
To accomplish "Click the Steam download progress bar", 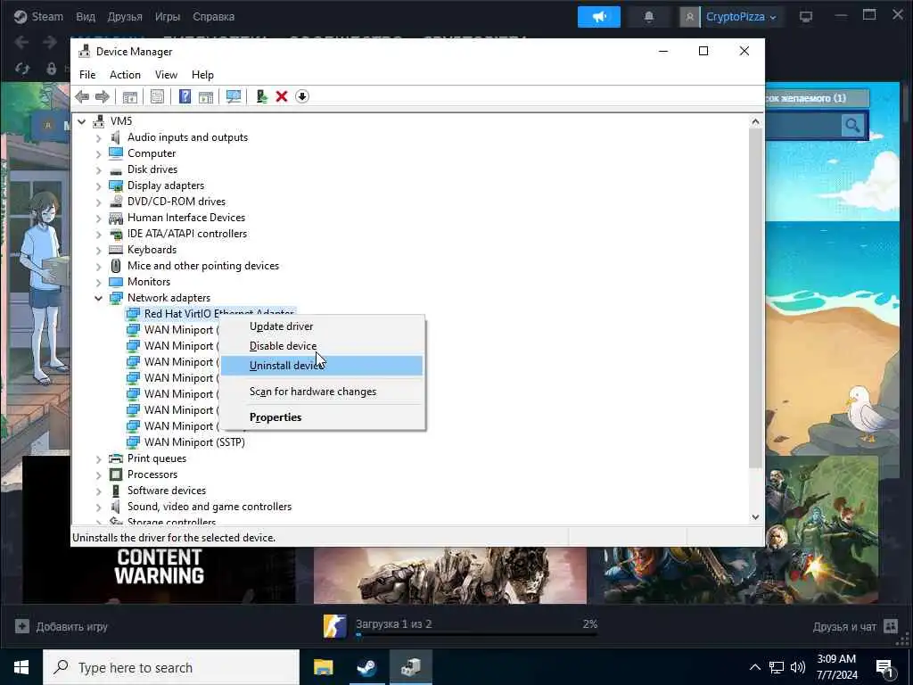I will point(477,635).
